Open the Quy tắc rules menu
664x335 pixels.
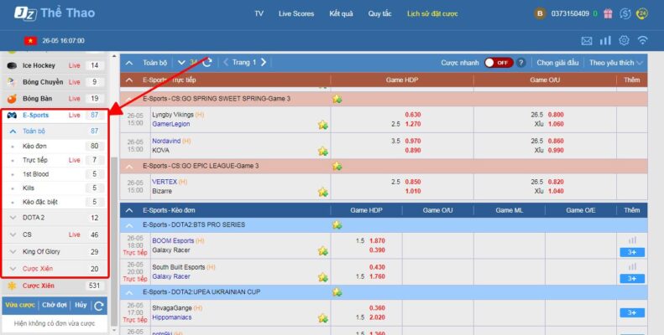pyautogui.click(x=379, y=13)
